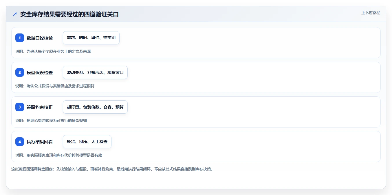
Task: Select the step 1 number badge
Action: click(x=20, y=38)
